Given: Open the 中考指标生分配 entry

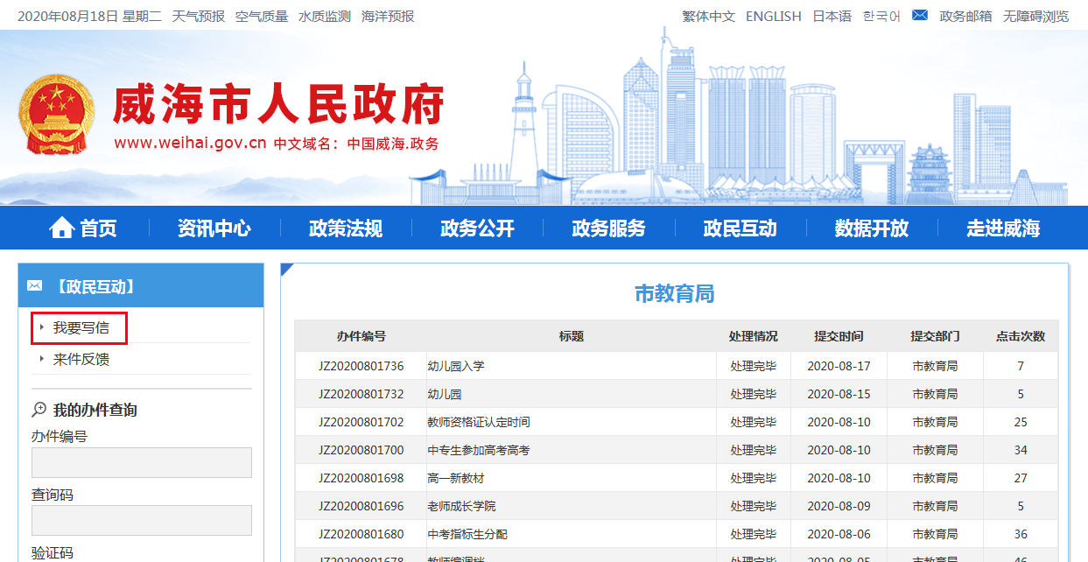Looking at the screenshot, I should click(467, 534).
